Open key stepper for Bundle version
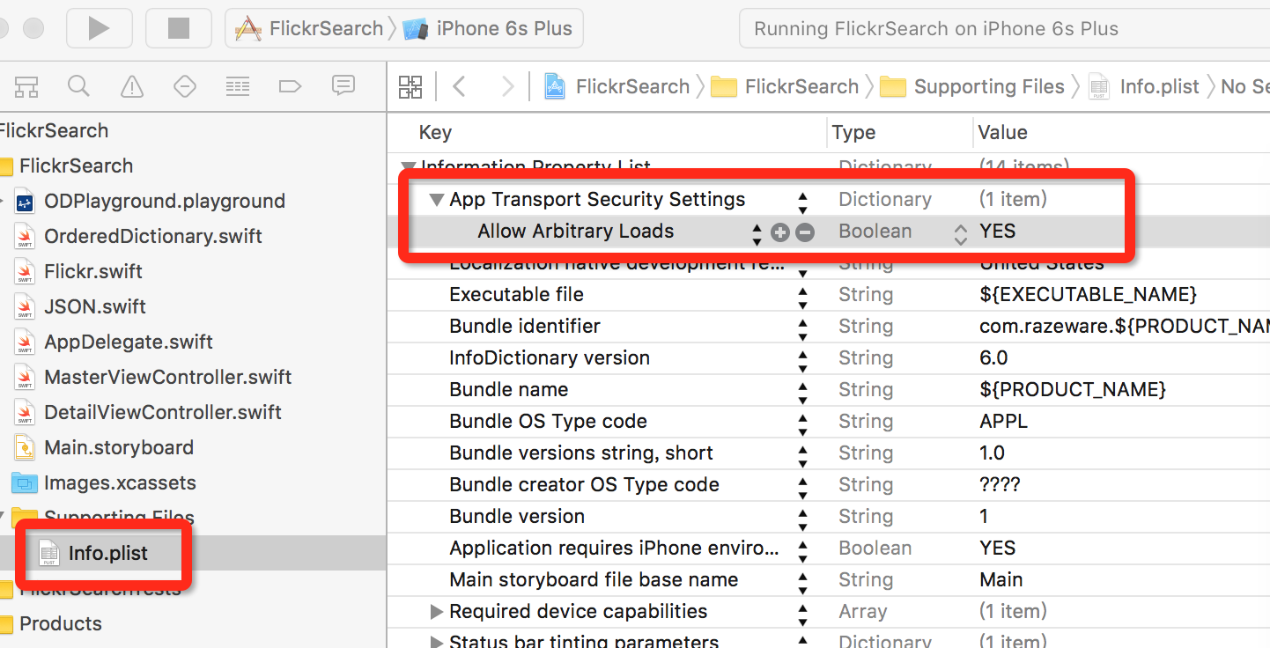The width and height of the screenshot is (1270, 648). [802, 519]
